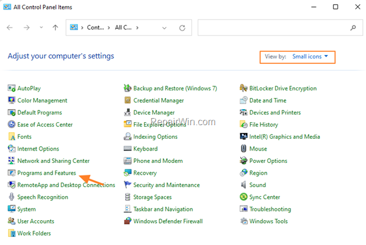Viewport: 366px width, 245px height.
Task: Click the All C... breadcrumb segment
Action: (123, 28)
